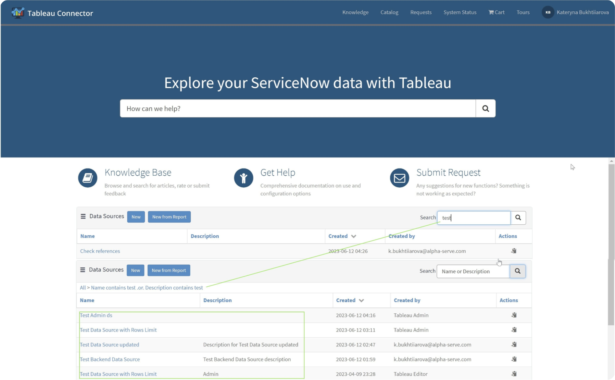
Task: Click the Tableau Connector logo icon
Action: [18, 13]
